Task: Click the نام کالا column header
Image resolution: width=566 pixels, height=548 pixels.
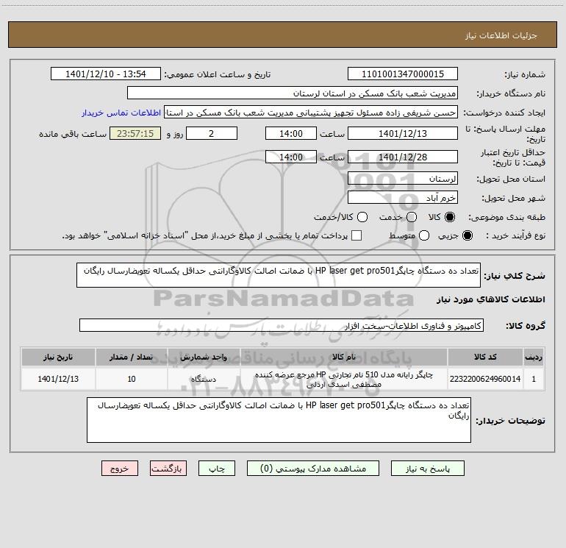Action: tap(344, 357)
